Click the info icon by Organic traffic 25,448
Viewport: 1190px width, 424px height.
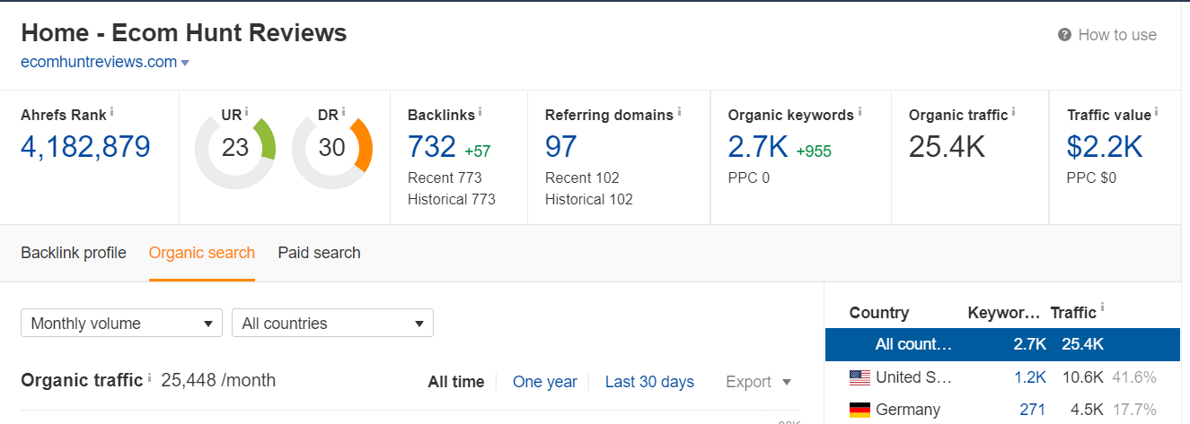149,378
